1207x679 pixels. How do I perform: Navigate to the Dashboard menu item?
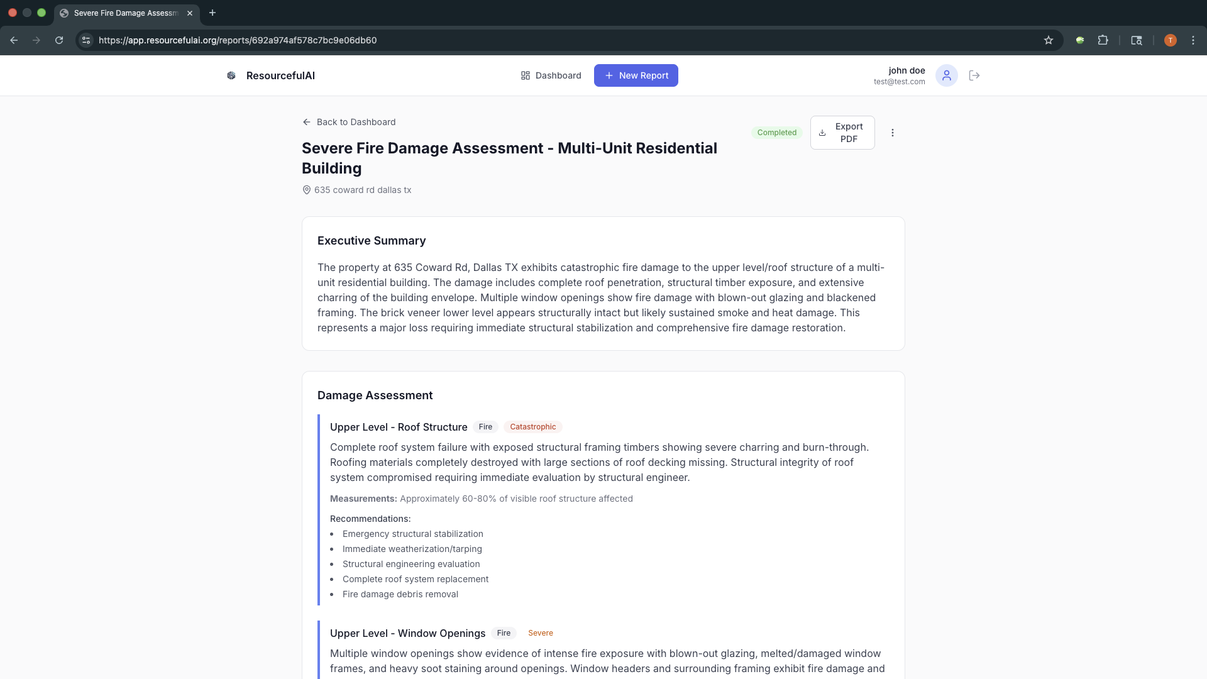click(x=551, y=75)
